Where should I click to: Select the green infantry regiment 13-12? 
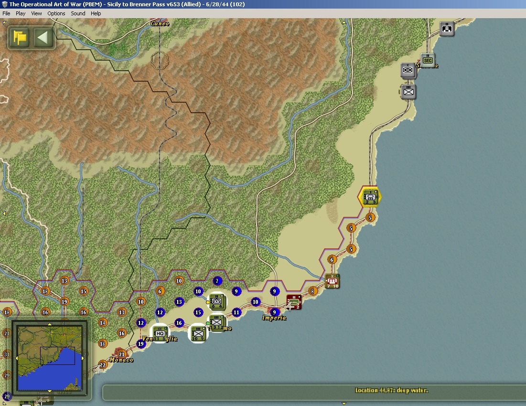coord(217,322)
